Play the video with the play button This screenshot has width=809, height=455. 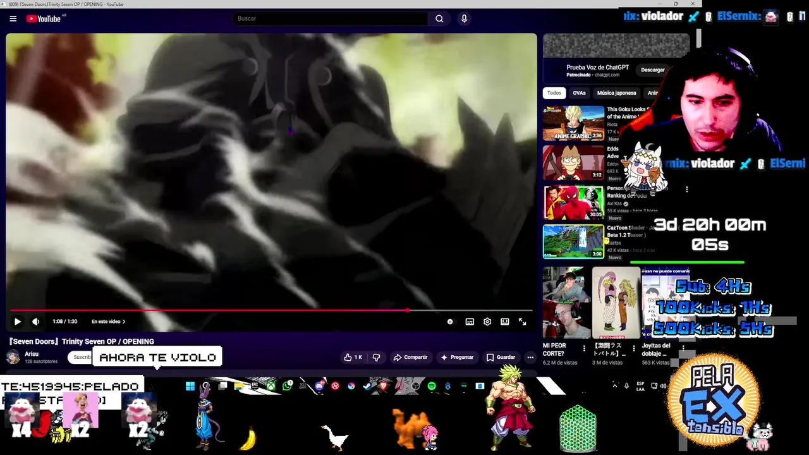pyautogui.click(x=18, y=322)
